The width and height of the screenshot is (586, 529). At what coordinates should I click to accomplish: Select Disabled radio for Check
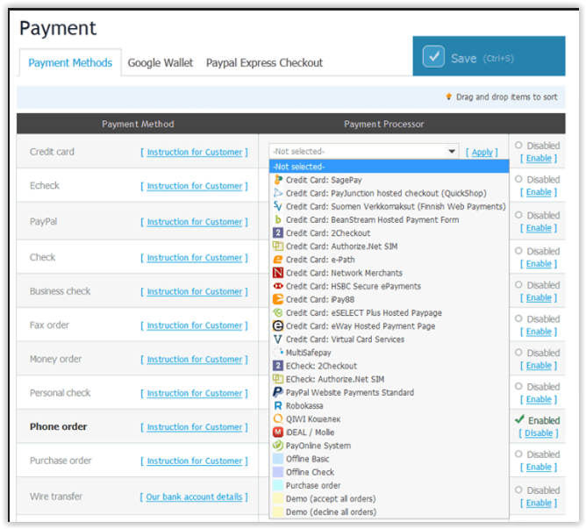click(518, 251)
